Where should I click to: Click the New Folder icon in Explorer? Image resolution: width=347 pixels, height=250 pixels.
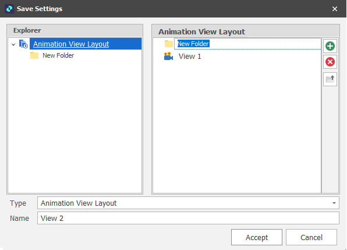(34, 55)
